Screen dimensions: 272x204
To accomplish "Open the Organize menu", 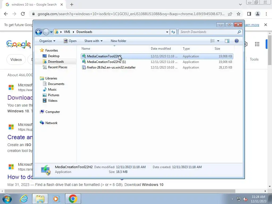I will point(47,41).
